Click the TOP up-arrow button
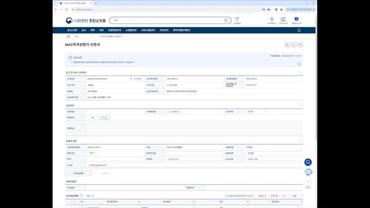Image resolution: width=370 pixels, height=208 pixels. click(308, 181)
